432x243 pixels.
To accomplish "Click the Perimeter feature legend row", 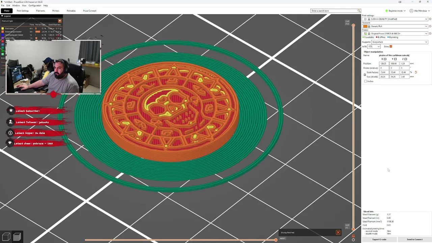I will (31, 28).
